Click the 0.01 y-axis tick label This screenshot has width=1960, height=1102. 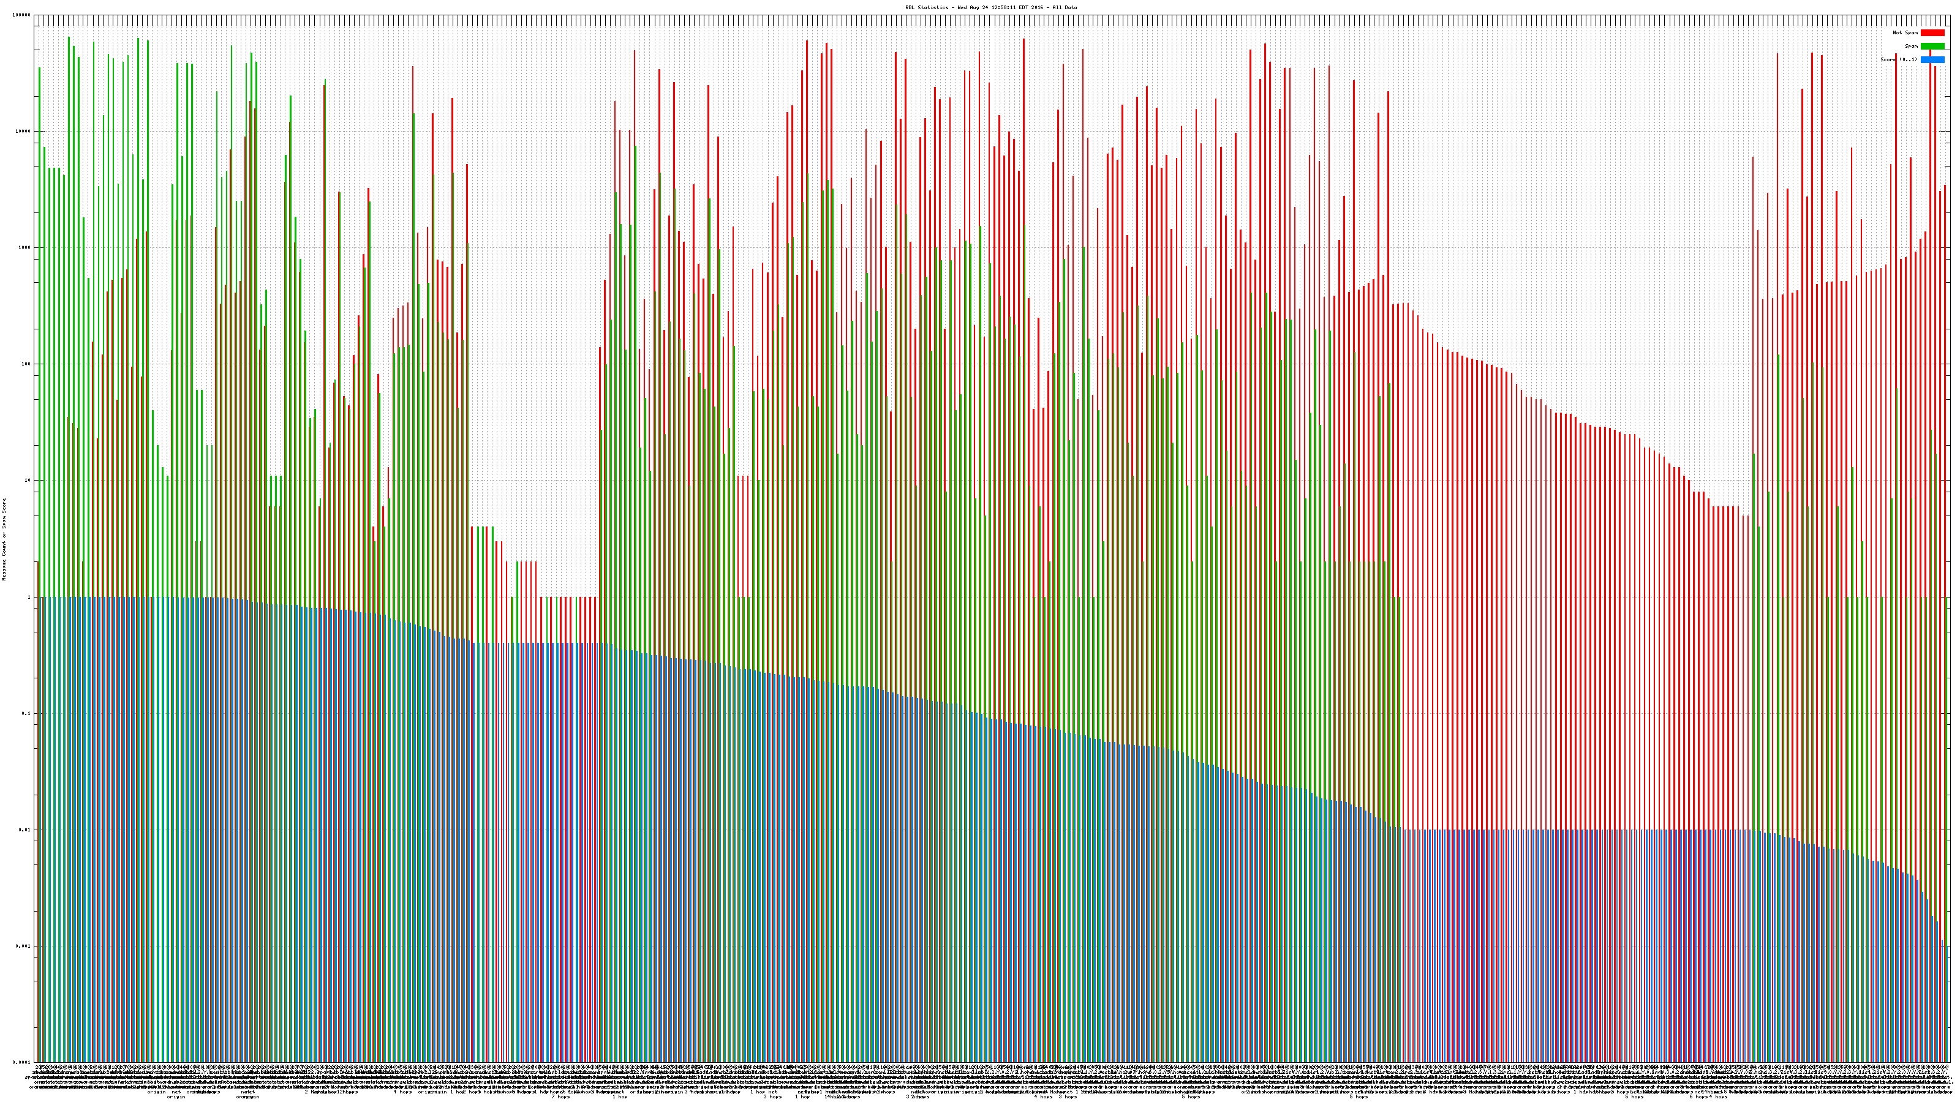tap(25, 830)
